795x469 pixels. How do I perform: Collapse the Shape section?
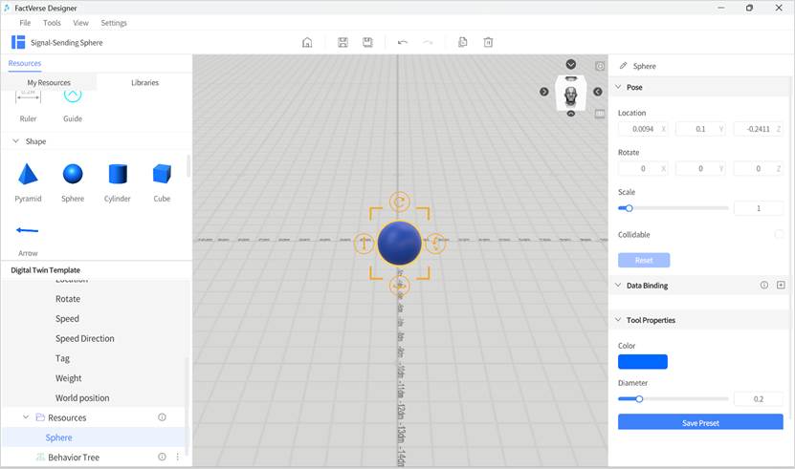(15, 141)
